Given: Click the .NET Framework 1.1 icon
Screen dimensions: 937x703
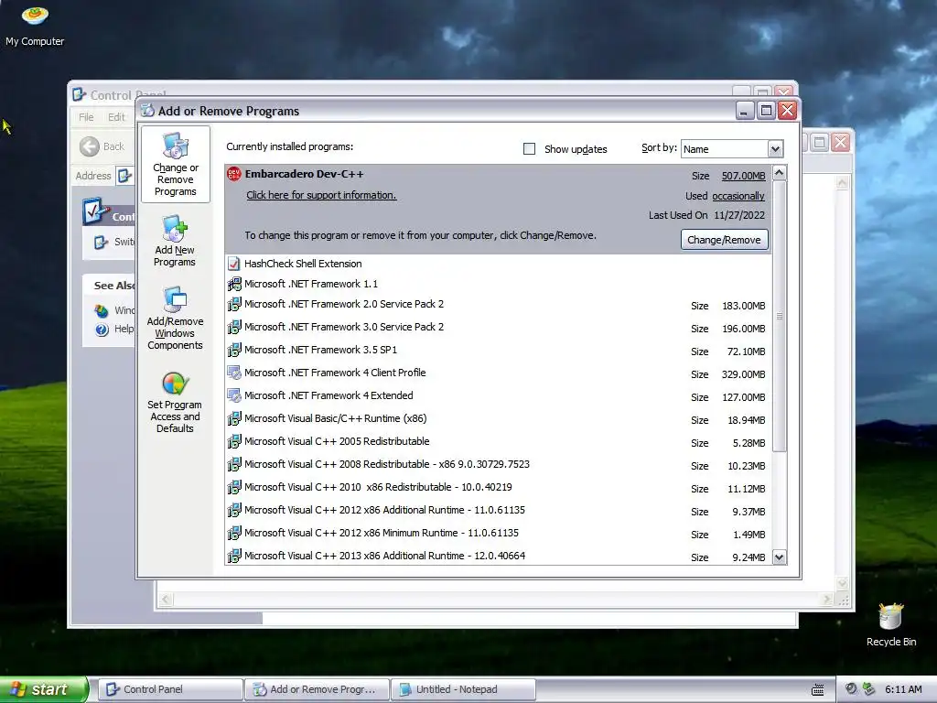Looking at the screenshot, I should [x=233, y=284].
